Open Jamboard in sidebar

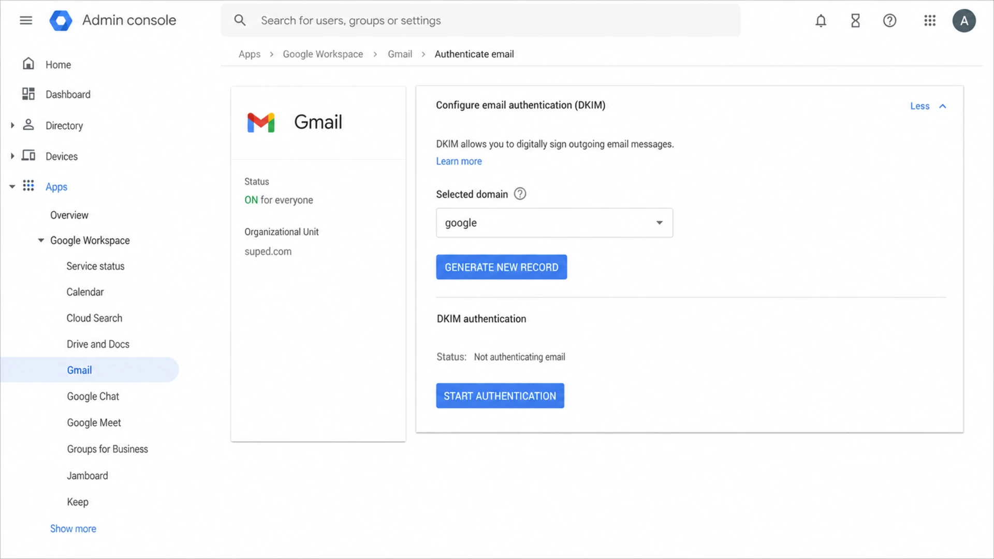(87, 476)
